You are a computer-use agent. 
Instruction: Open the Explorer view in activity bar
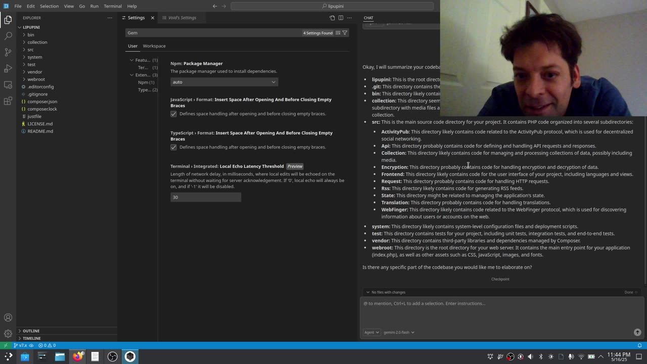pos(8,20)
